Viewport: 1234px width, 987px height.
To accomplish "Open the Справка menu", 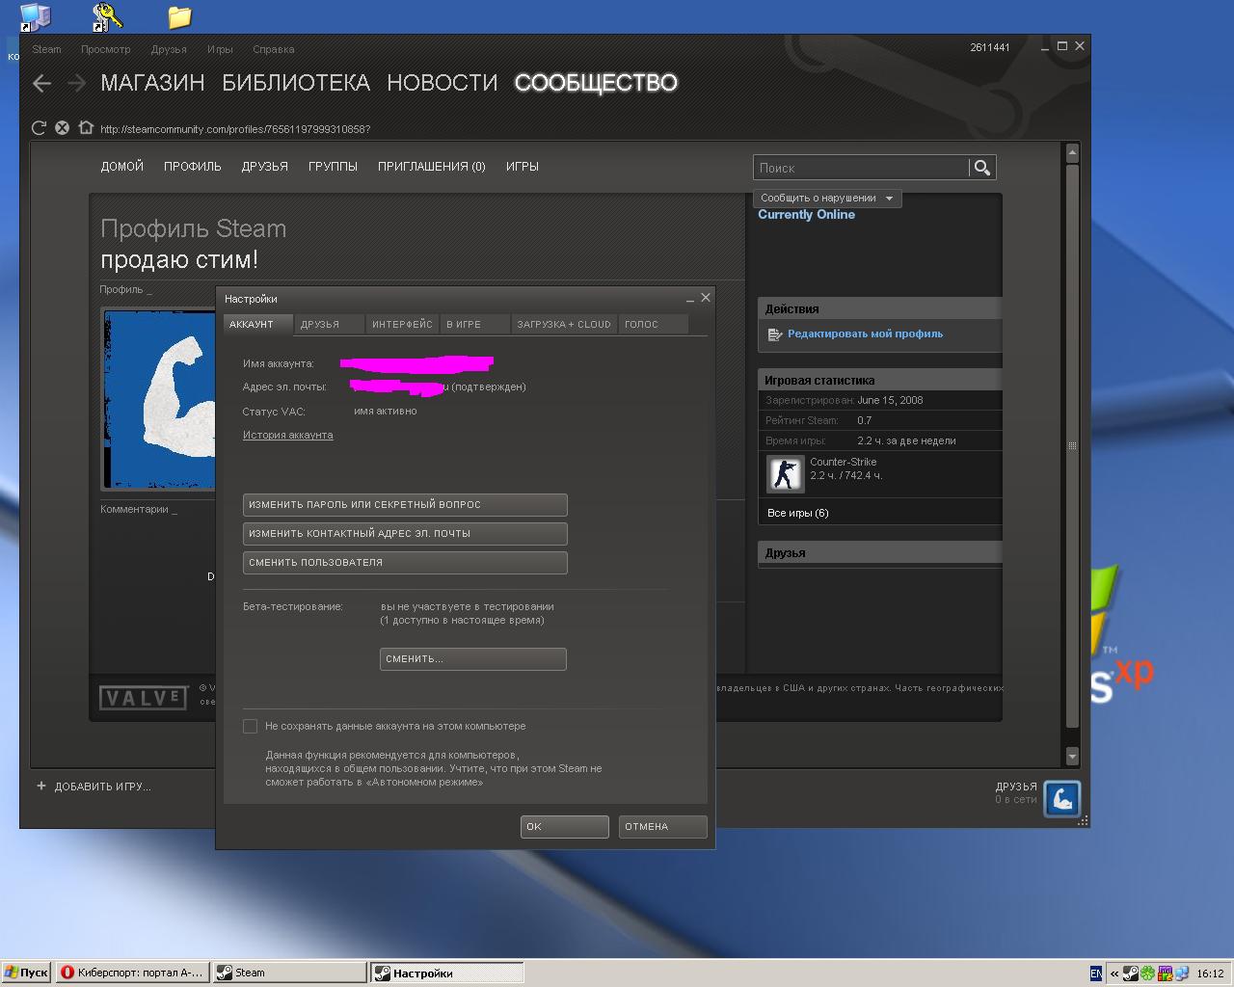I will (274, 49).
